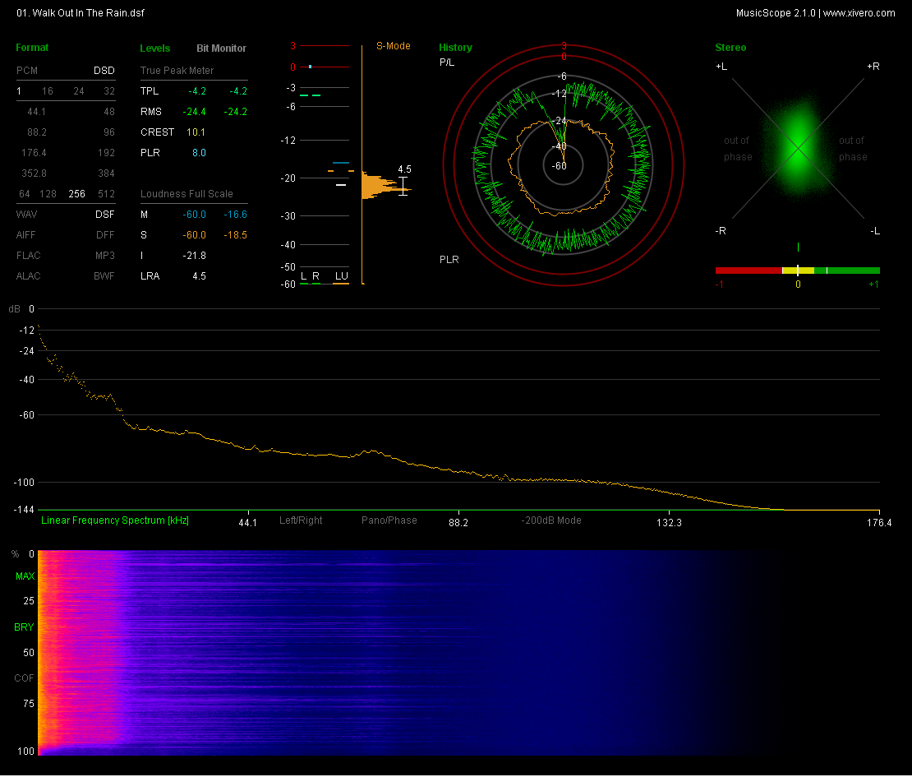
Task: Choose the BRY spectrogram color mode
Action: (x=24, y=627)
